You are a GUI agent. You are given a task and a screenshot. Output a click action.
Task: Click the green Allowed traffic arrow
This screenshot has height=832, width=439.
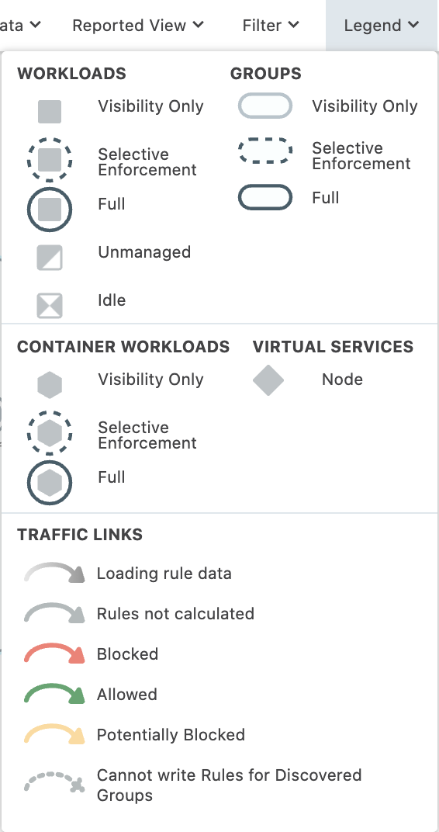(x=54, y=694)
